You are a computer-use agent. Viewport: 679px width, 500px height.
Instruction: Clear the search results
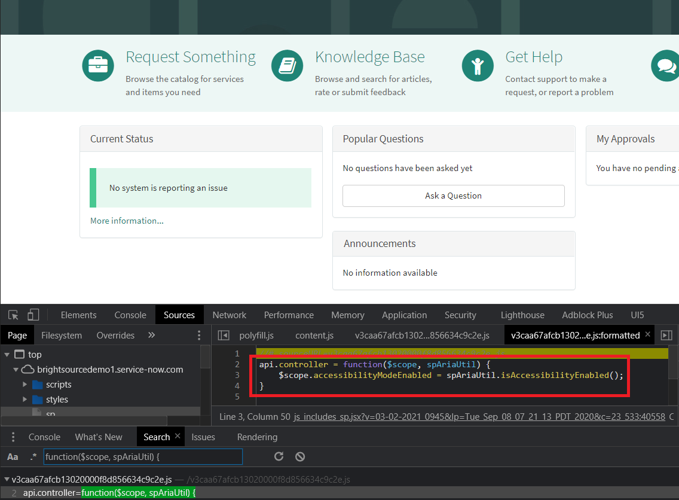pos(300,457)
